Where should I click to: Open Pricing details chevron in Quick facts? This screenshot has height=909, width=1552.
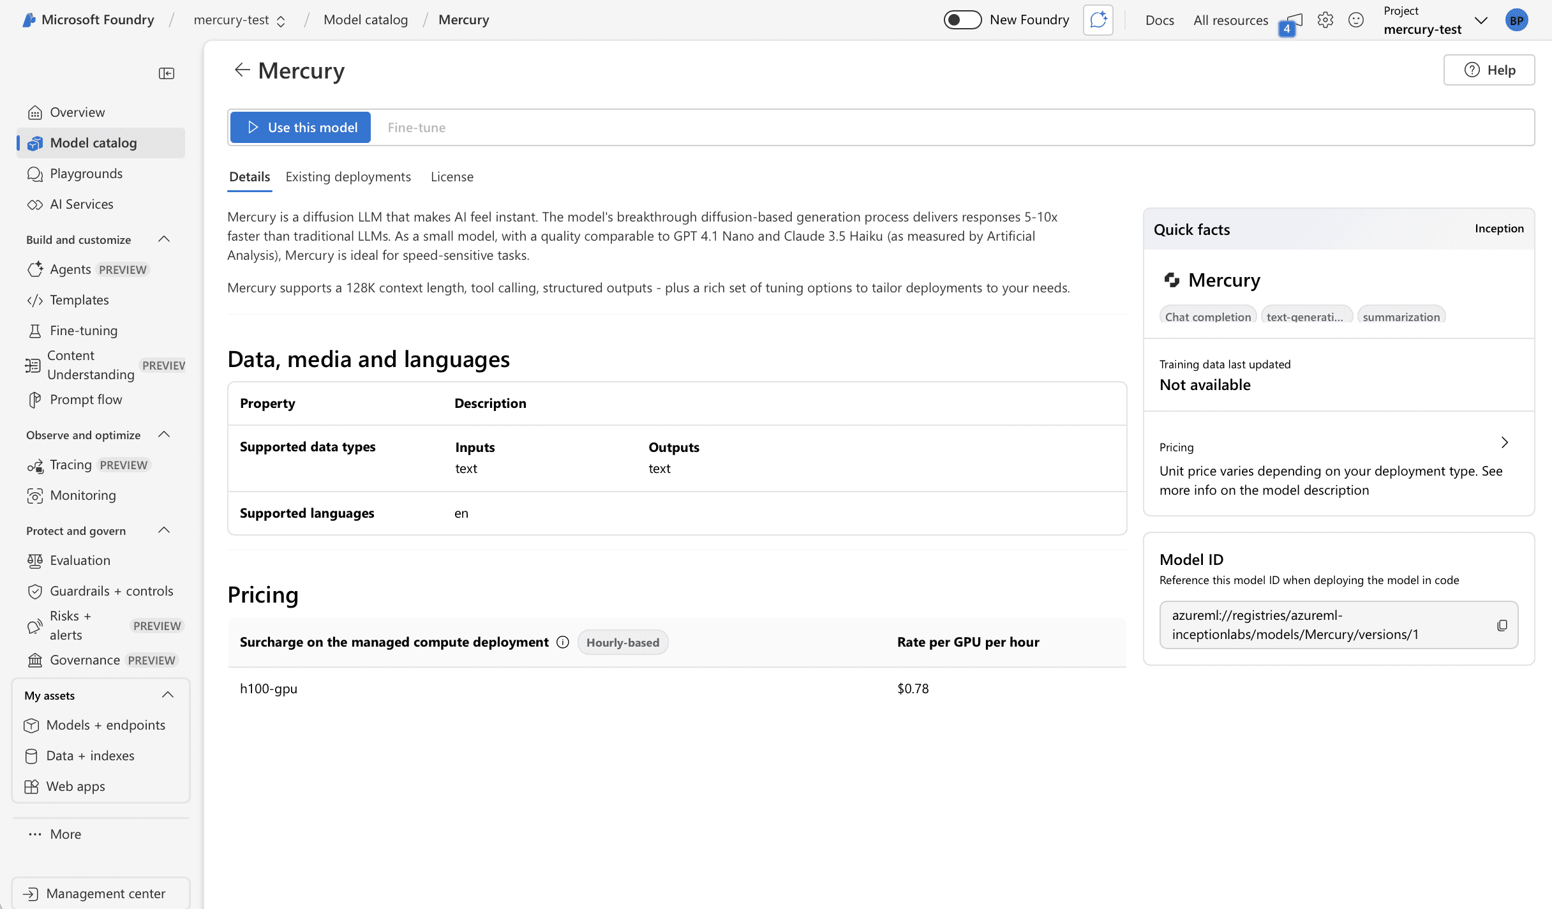click(x=1504, y=442)
